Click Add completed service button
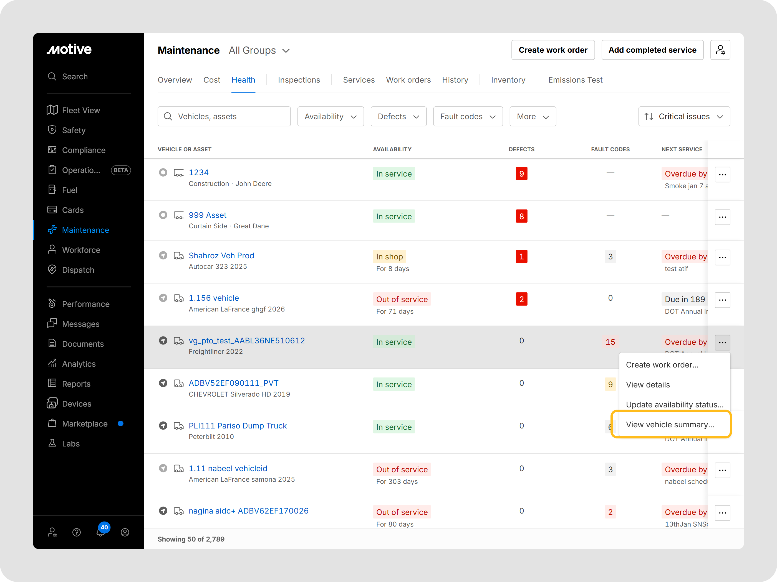777x582 pixels. tap(652, 50)
